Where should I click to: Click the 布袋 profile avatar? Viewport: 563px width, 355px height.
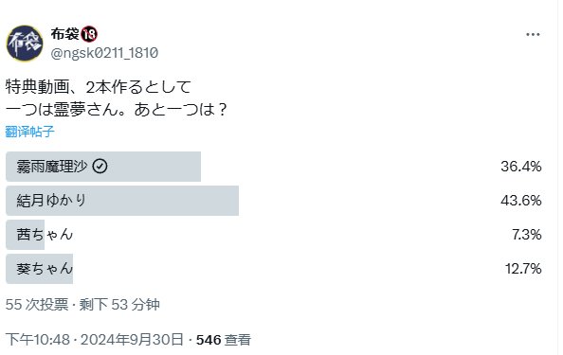[x=25, y=43]
